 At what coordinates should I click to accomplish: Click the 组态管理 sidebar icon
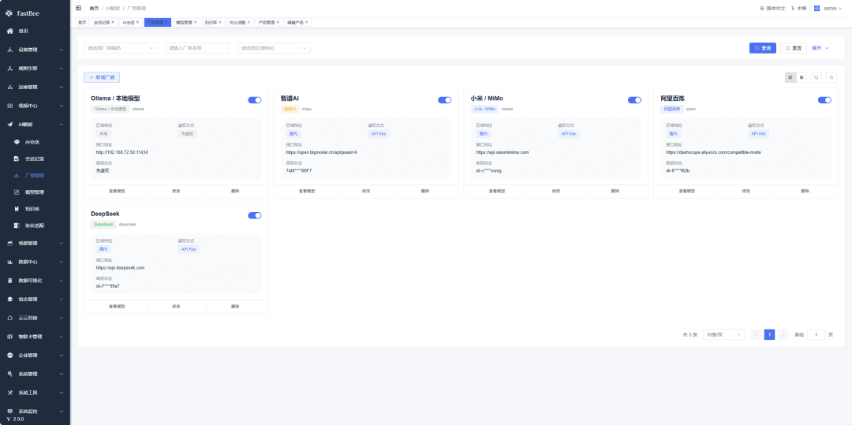click(x=9, y=299)
